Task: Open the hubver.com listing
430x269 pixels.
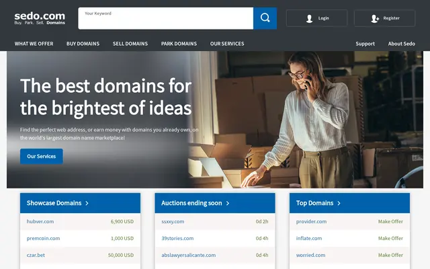Action: tap(40, 221)
